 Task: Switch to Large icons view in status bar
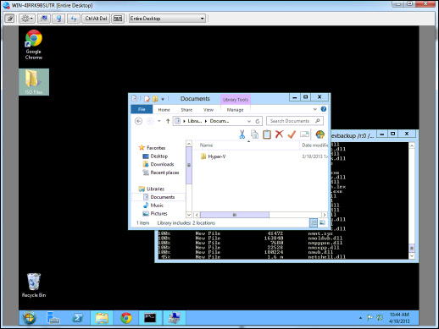point(322,223)
